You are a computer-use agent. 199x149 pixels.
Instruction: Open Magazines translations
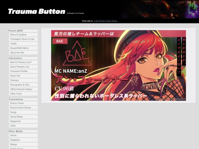(23, 121)
